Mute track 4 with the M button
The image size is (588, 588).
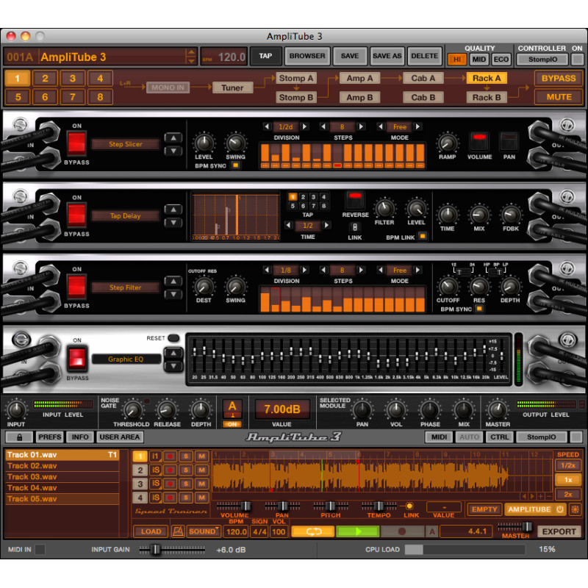[x=201, y=498]
